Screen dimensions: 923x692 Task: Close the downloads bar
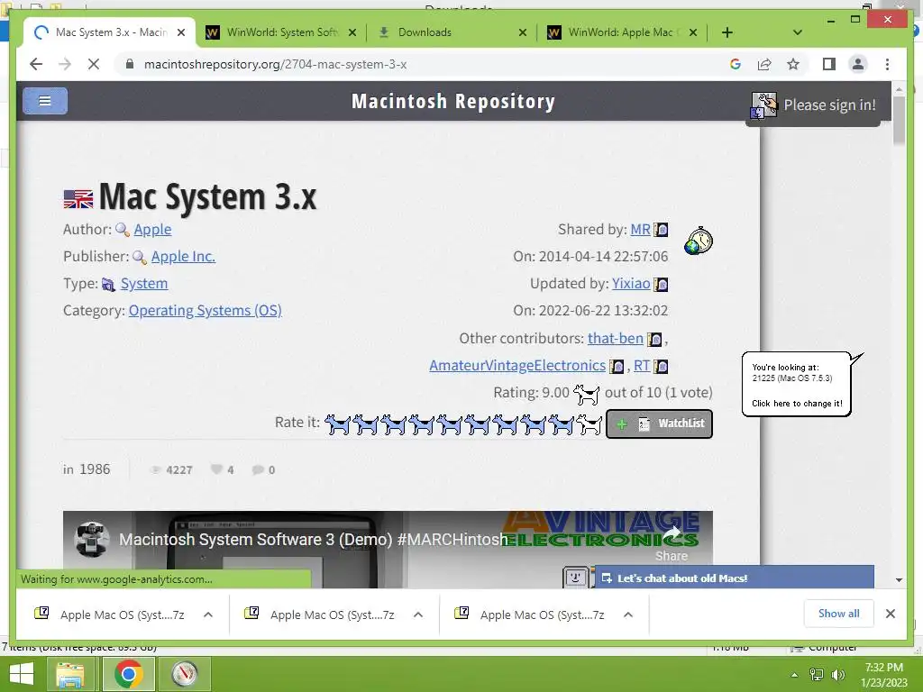click(x=890, y=614)
